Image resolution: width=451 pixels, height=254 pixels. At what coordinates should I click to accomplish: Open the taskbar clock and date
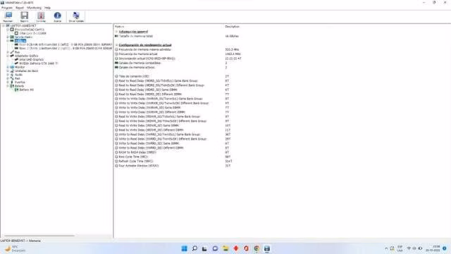(433, 248)
